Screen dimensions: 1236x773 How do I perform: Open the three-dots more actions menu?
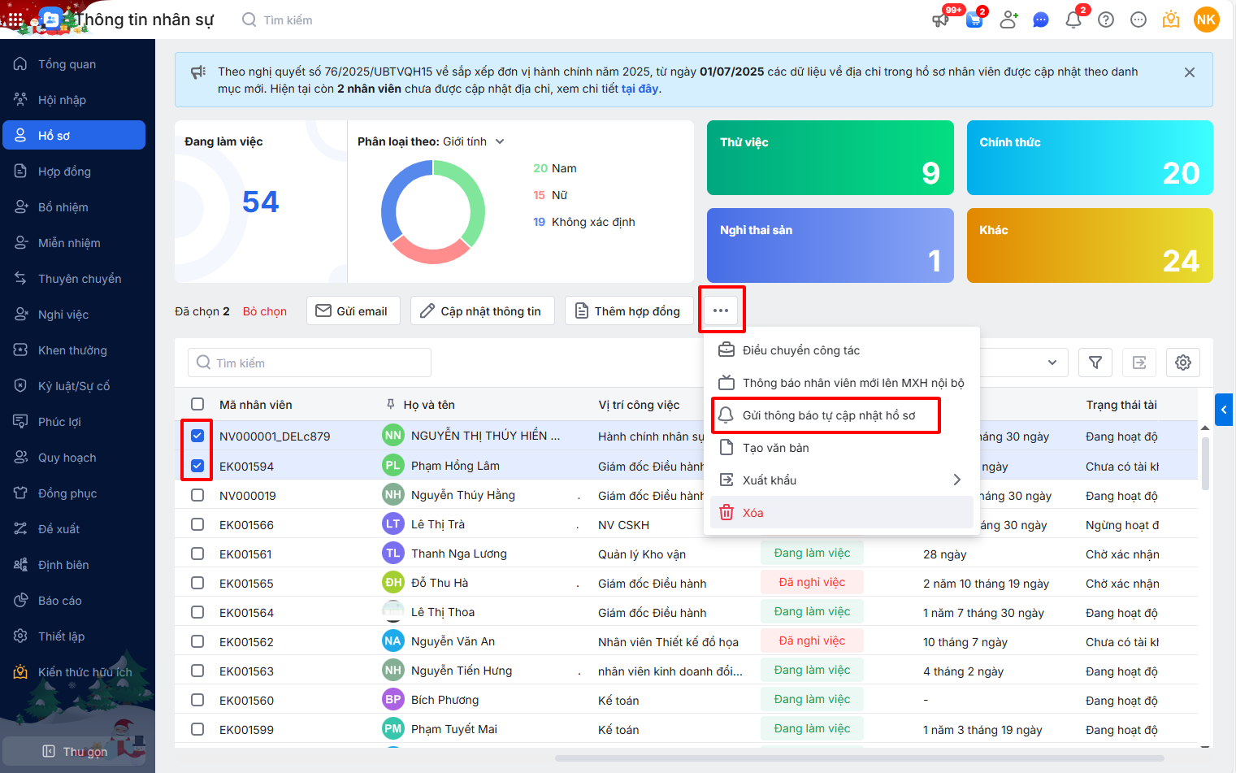(x=721, y=311)
